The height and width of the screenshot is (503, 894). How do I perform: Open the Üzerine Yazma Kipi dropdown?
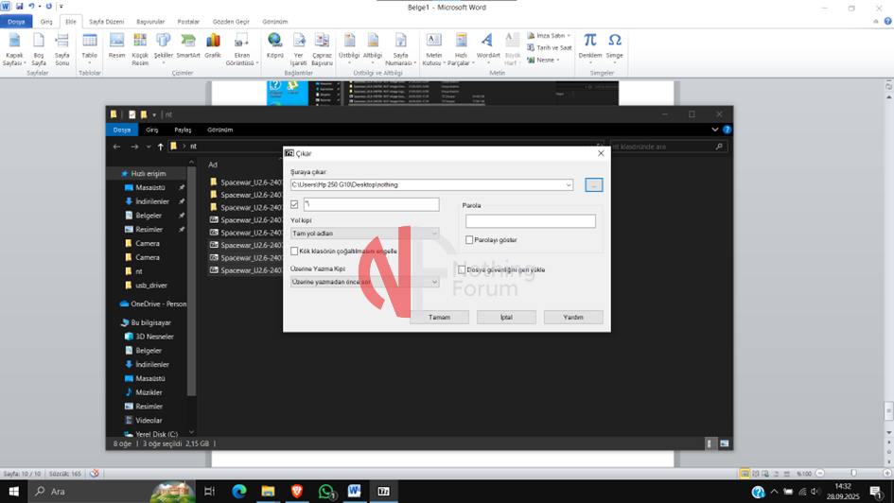pyautogui.click(x=364, y=282)
